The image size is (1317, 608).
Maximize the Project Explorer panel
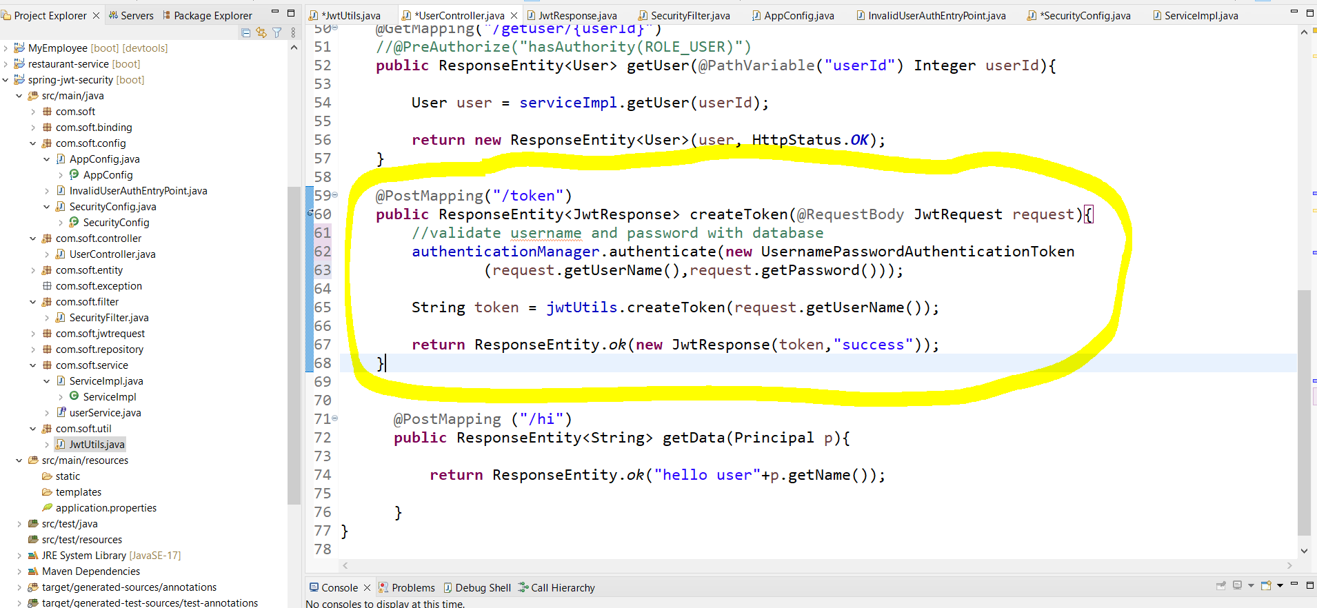(291, 13)
